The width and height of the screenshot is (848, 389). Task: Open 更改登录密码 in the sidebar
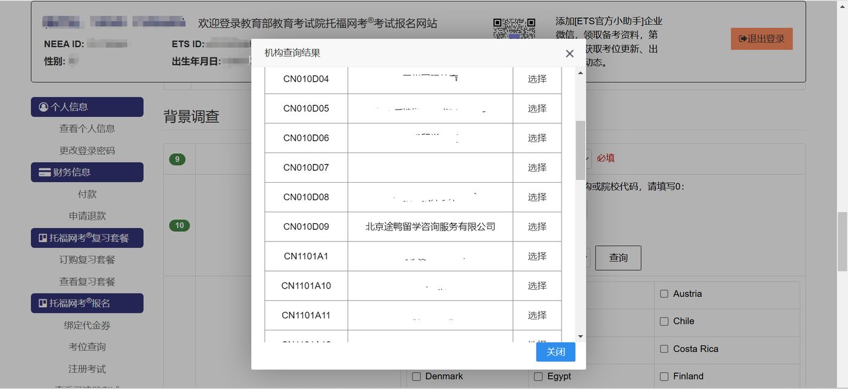[x=87, y=151]
